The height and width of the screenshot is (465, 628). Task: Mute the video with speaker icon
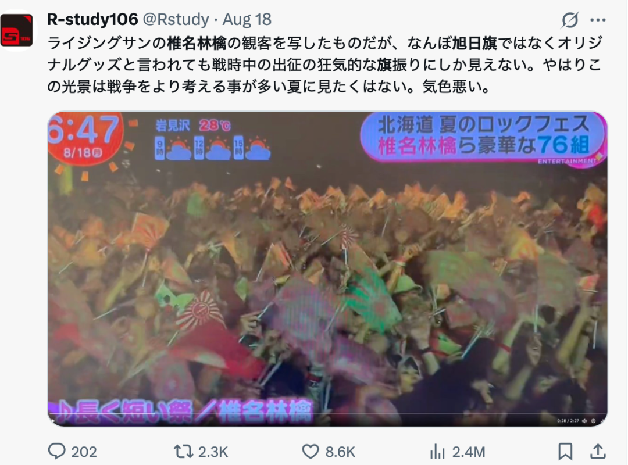pyautogui.click(x=584, y=421)
